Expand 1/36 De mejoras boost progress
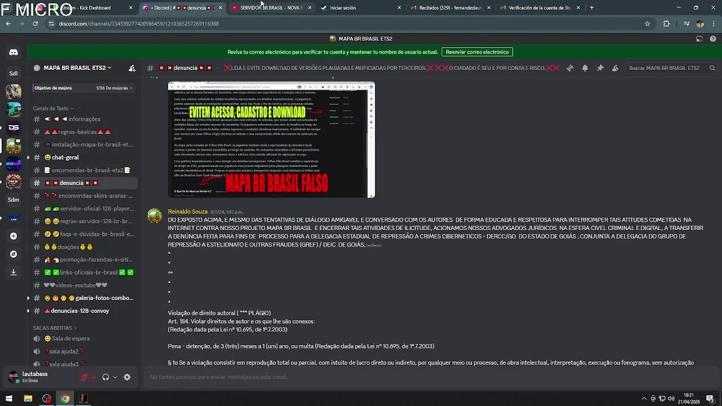The height and width of the screenshot is (406, 722). tap(114, 88)
